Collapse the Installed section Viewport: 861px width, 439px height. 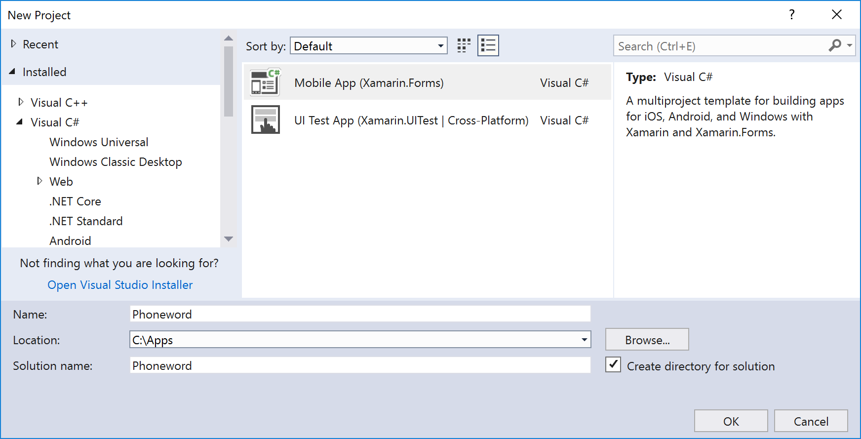(12, 72)
